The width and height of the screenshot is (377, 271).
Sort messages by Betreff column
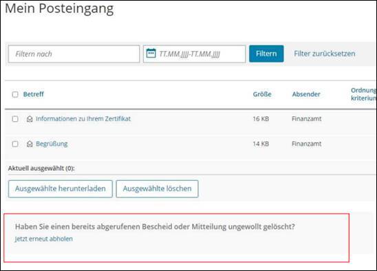tap(34, 94)
